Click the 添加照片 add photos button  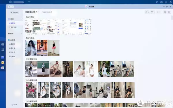point(14,12)
